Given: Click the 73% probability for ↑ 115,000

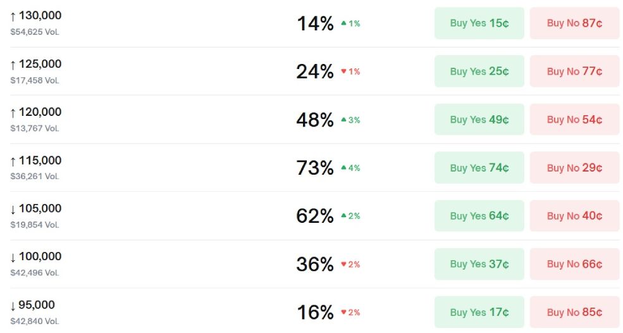Looking at the screenshot, I should (314, 168).
